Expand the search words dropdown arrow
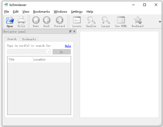This screenshot has height=127, width=163. tap(49, 52)
